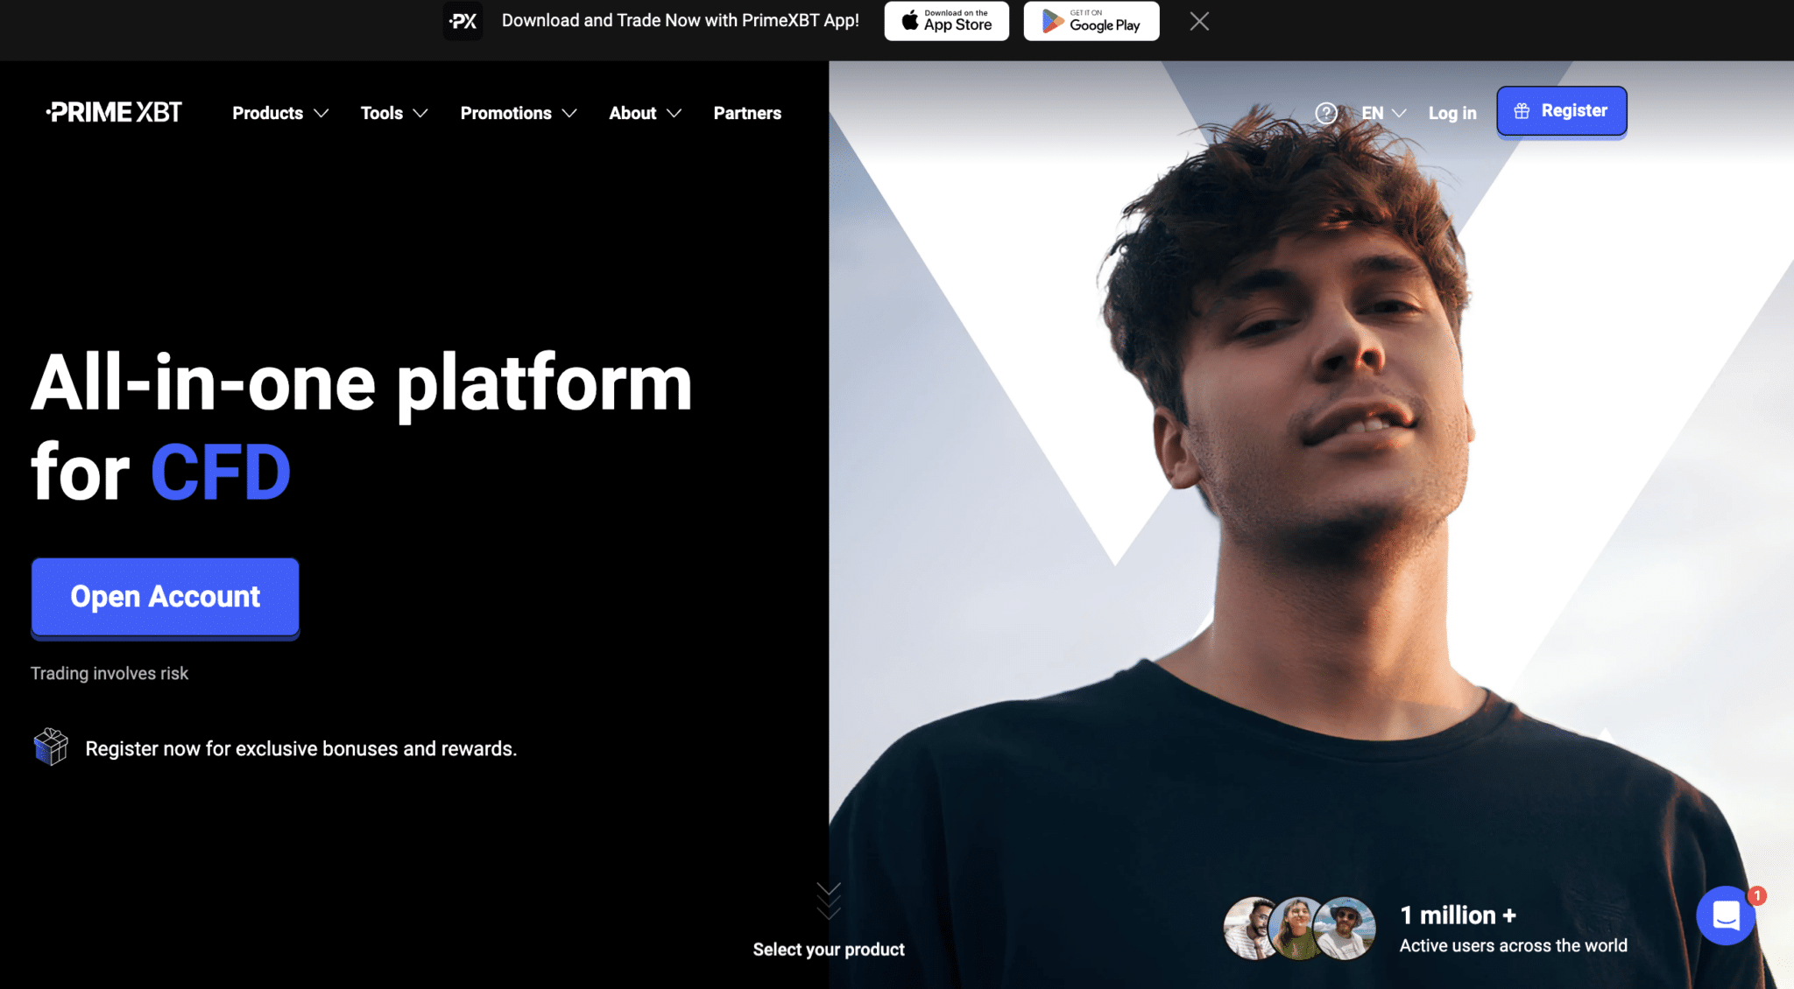Viewport: 1794px width, 989px height.
Task: Click the Log in menu item
Action: [1452, 113]
